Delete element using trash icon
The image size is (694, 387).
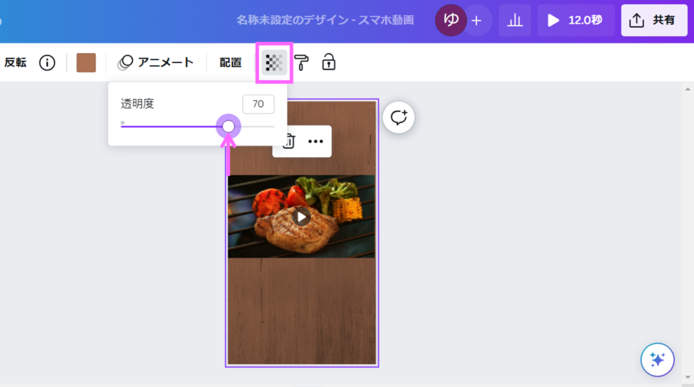[x=289, y=142]
